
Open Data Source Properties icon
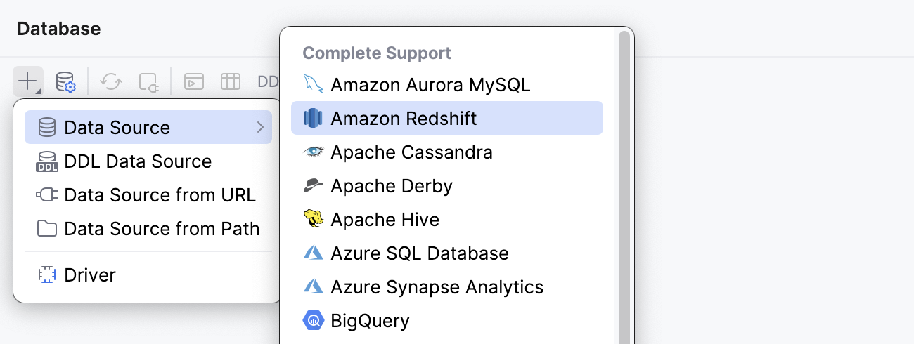(65, 81)
